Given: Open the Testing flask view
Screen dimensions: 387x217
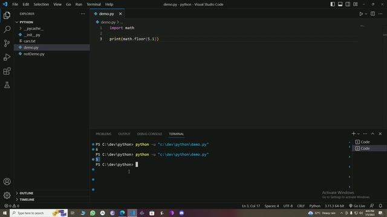Looking at the screenshot, I should tap(7, 85).
